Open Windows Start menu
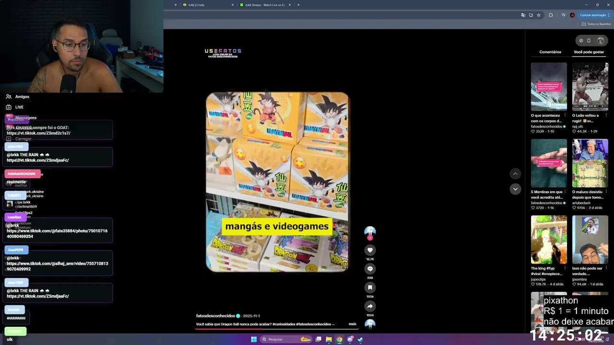The image size is (614, 345). (254, 339)
